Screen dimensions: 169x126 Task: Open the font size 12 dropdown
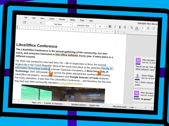[x=101, y=26]
